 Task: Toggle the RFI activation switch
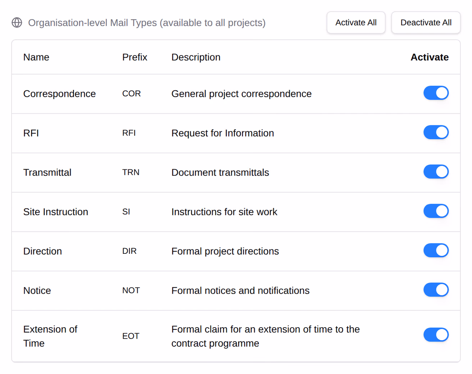click(x=436, y=132)
